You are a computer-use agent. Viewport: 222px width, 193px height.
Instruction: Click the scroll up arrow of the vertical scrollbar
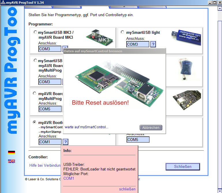click(220, 8)
